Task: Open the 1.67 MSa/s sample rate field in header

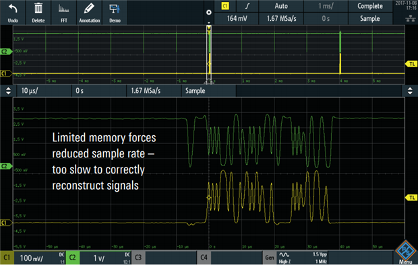Action: pos(281,18)
